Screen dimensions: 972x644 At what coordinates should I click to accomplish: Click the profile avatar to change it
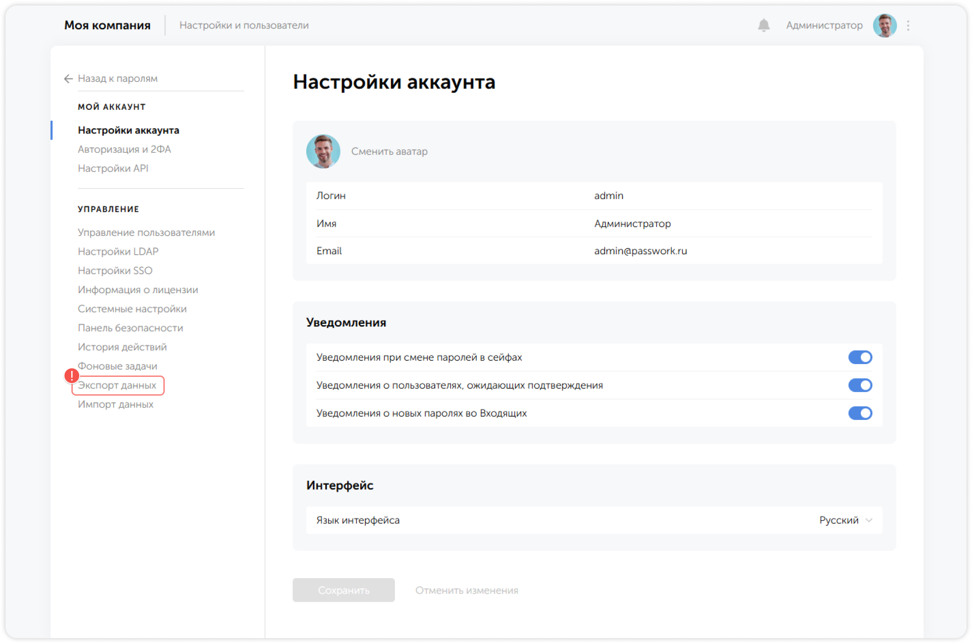(x=323, y=151)
